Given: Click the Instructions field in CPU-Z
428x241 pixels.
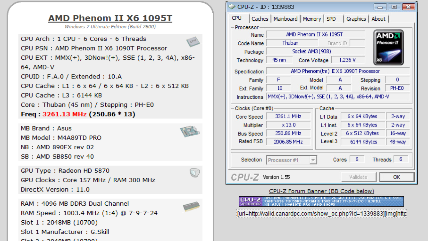Looking at the screenshot, I should pyautogui.click(x=338, y=96).
